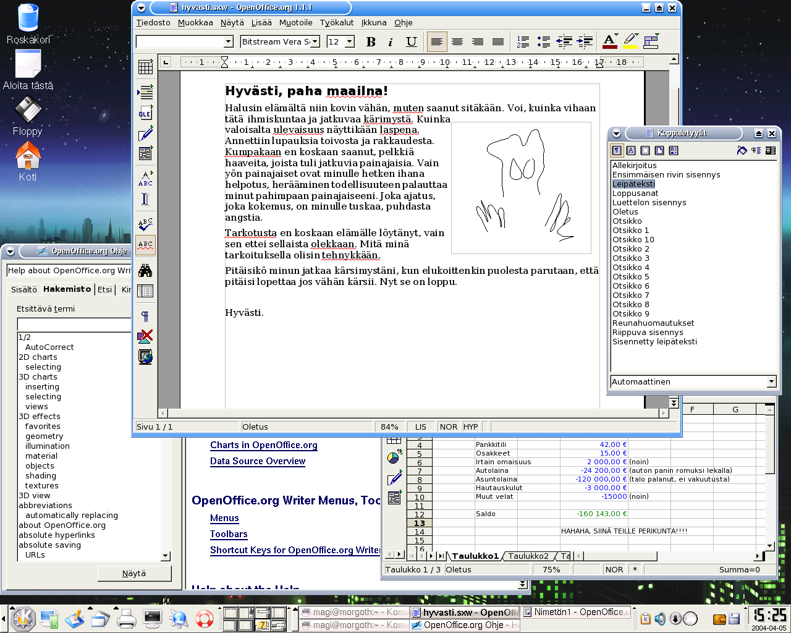Toggle HYP hyperlink mode in status bar
791x633 pixels.
coord(471,427)
